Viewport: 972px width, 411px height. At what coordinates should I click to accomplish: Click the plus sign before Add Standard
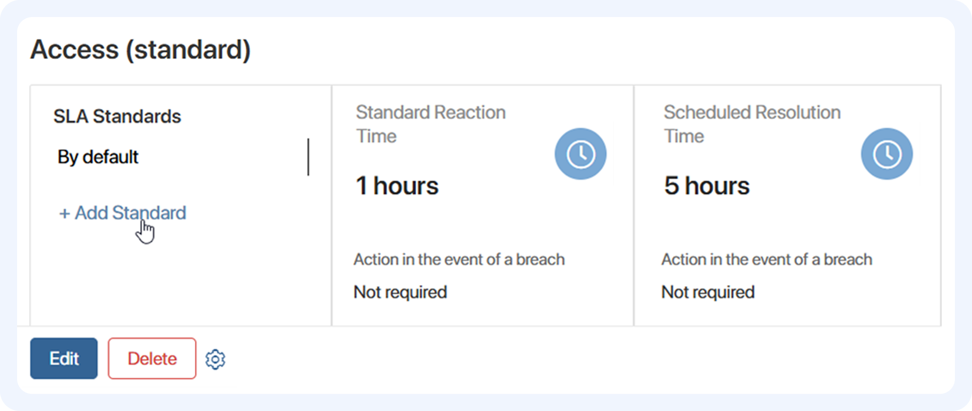64,214
